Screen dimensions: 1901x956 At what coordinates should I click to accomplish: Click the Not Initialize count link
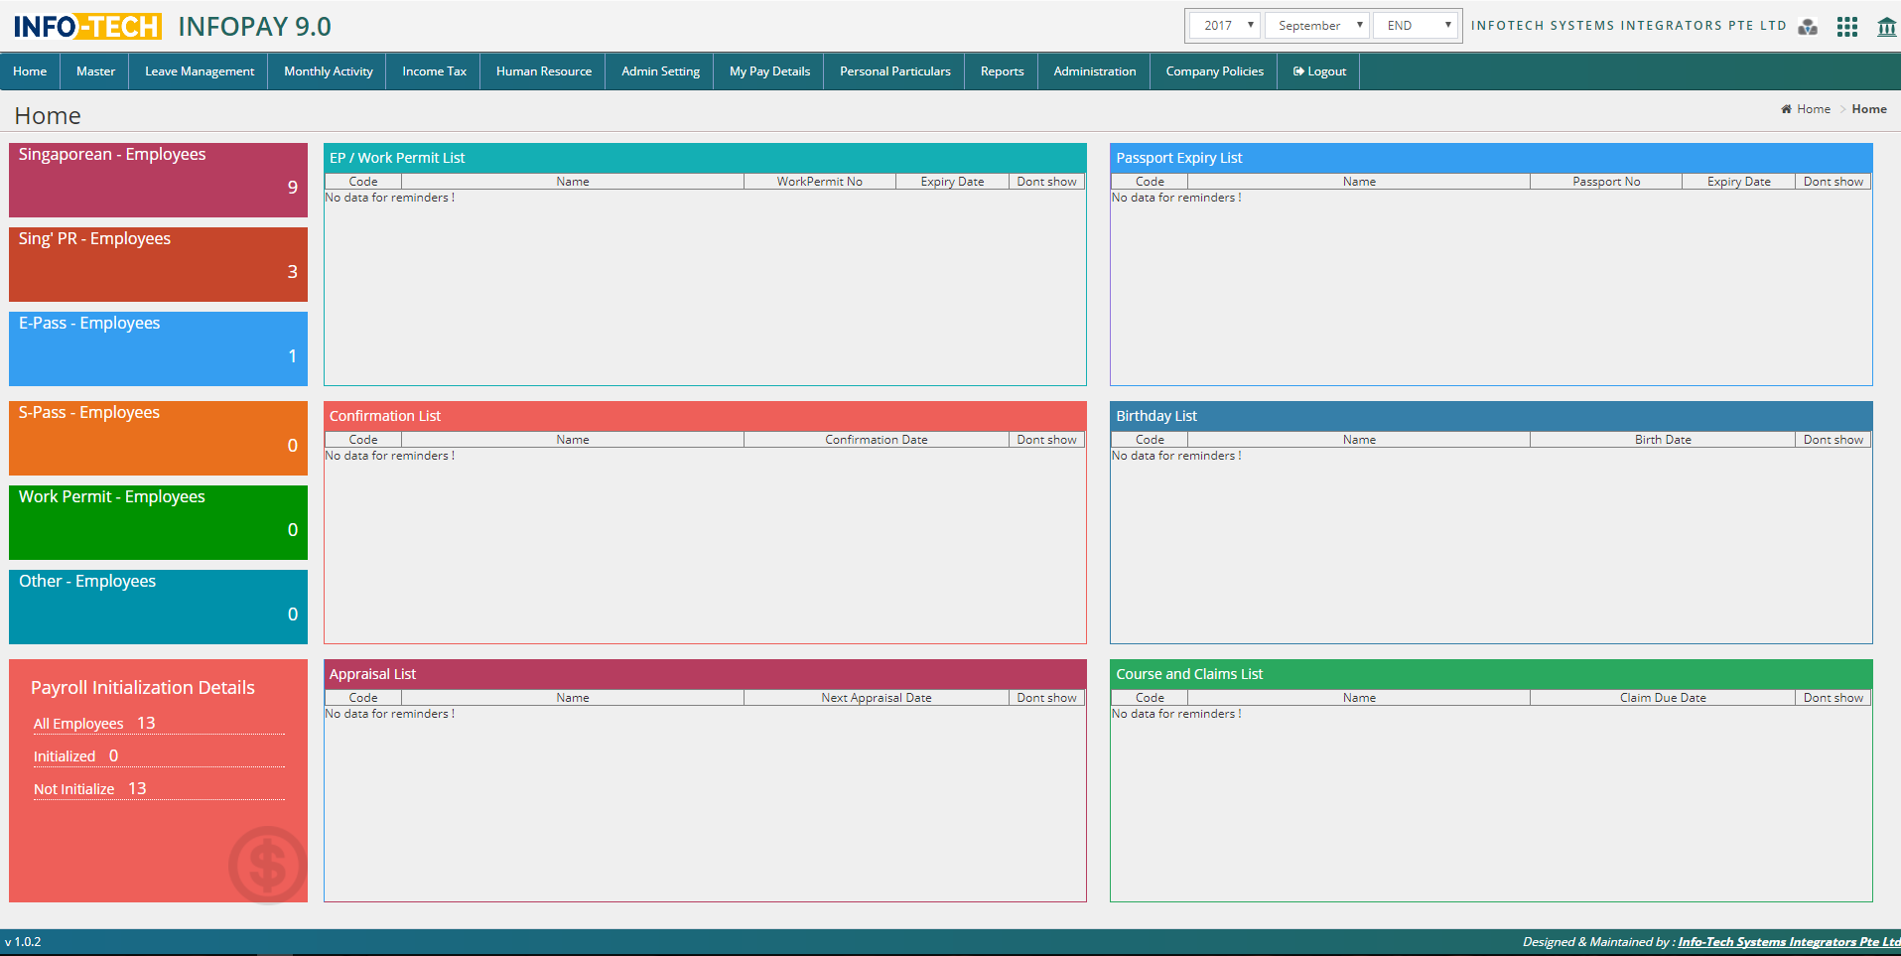coord(74,789)
